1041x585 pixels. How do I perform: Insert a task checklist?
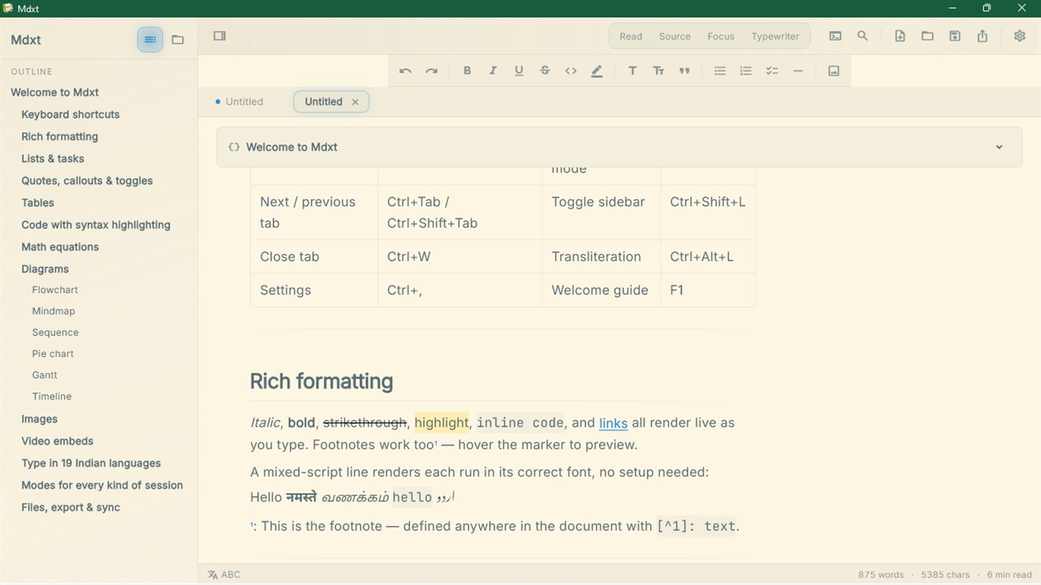click(772, 71)
